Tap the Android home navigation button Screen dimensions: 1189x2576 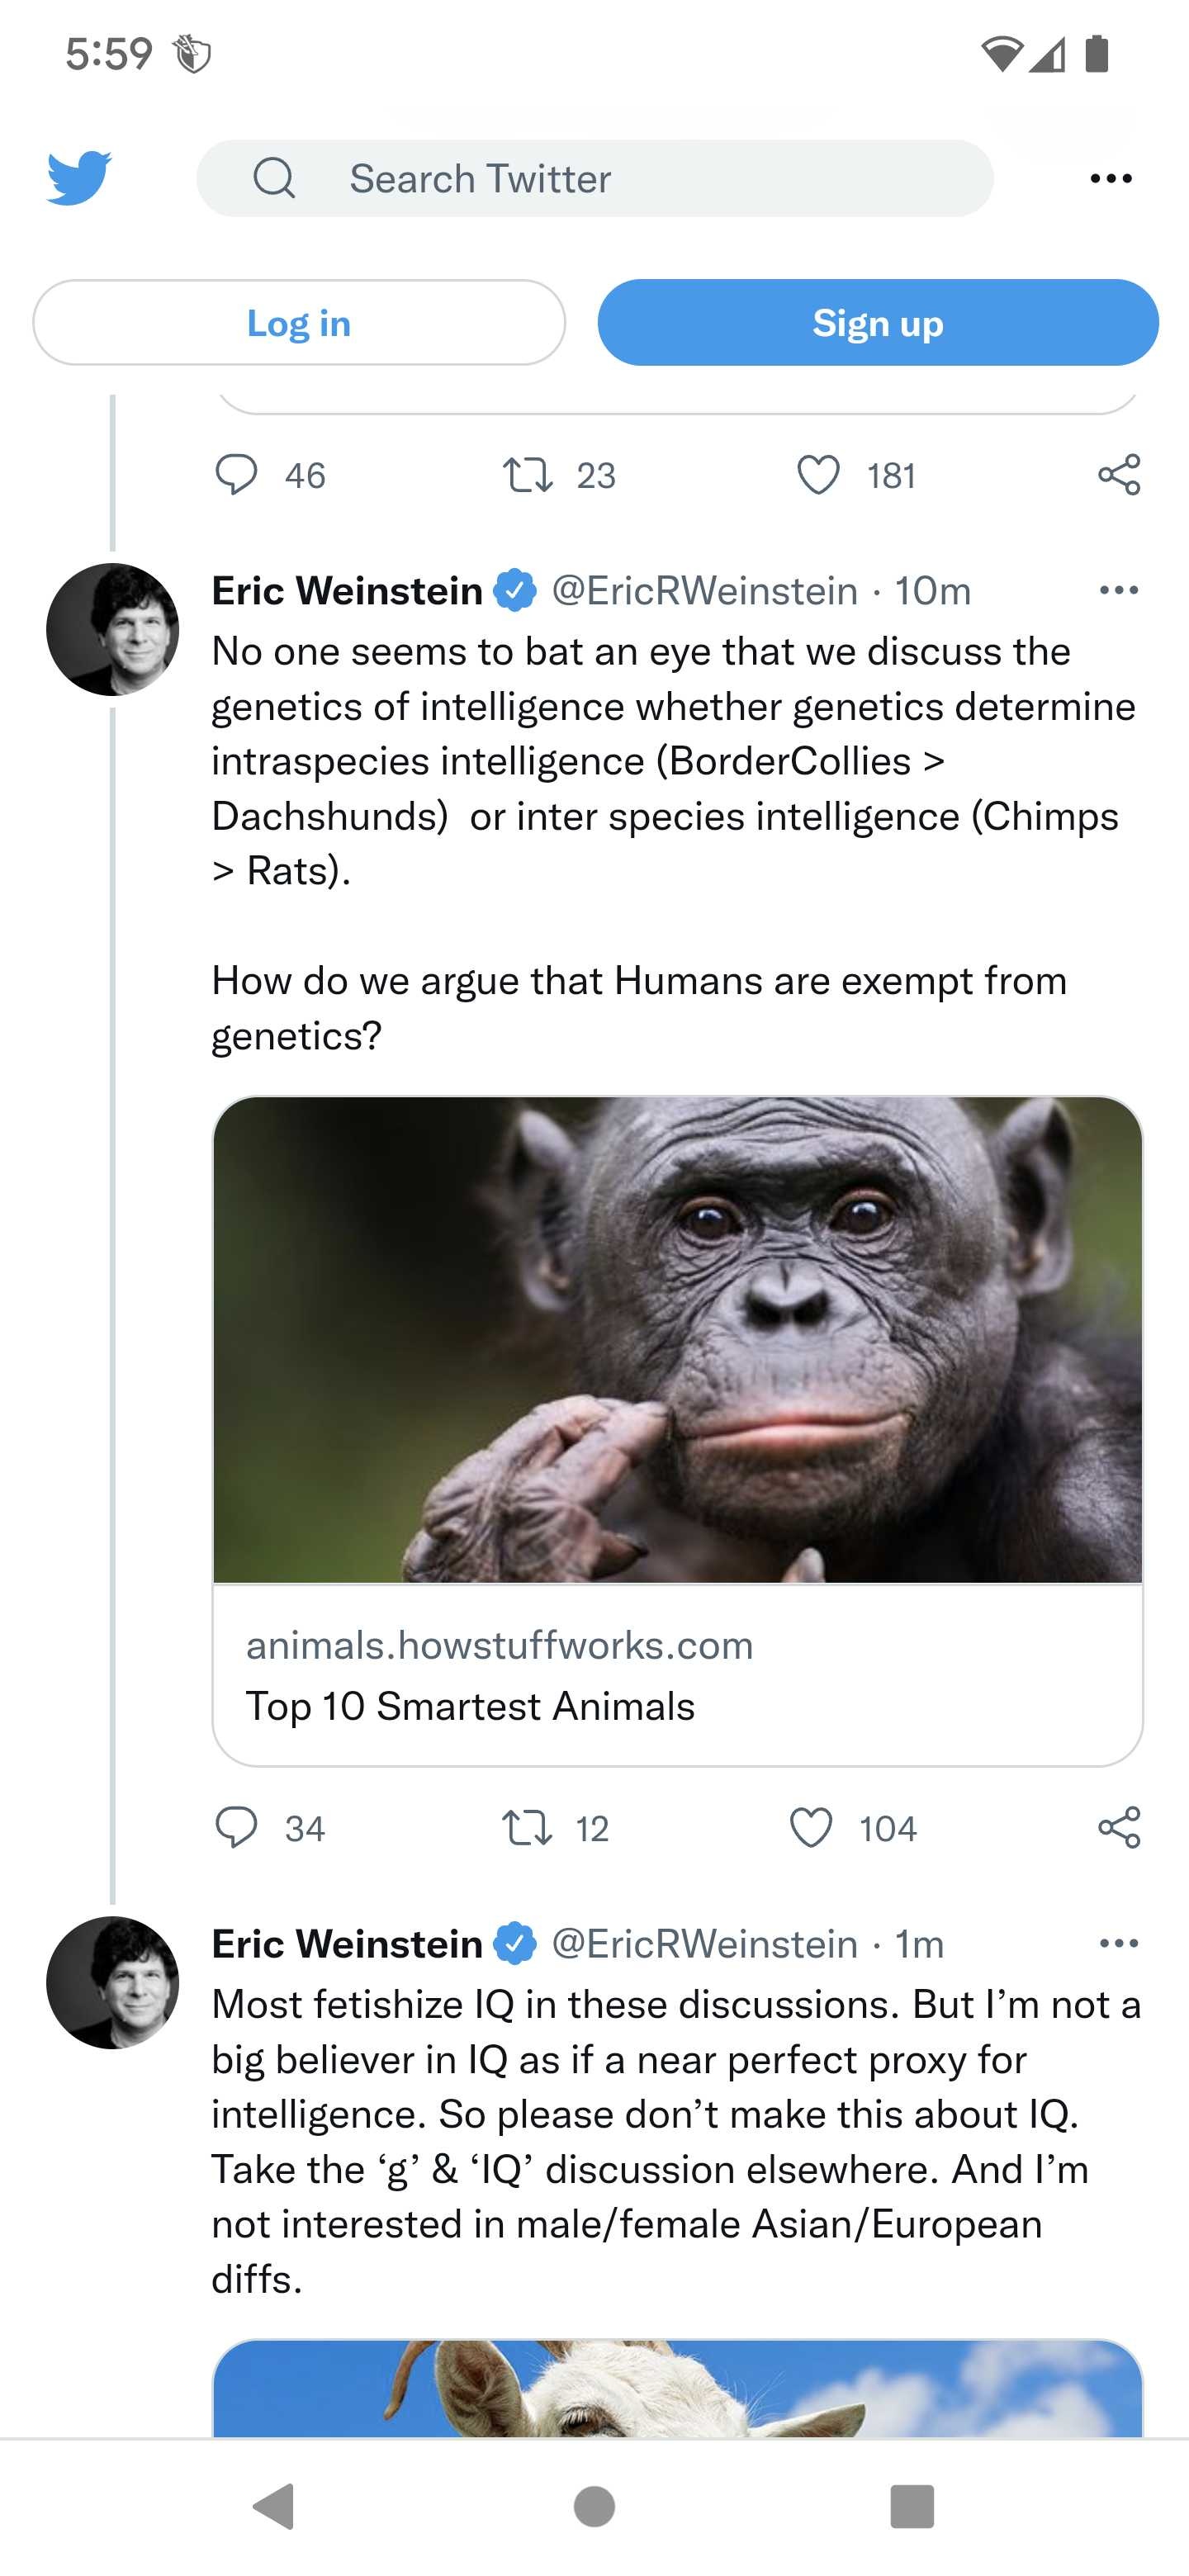[595, 2507]
